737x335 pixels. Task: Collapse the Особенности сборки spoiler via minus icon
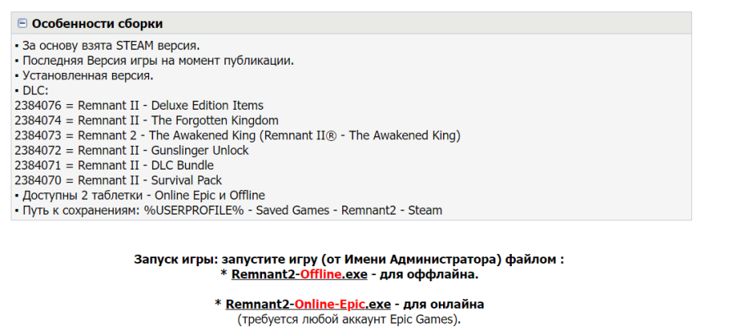point(22,23)
